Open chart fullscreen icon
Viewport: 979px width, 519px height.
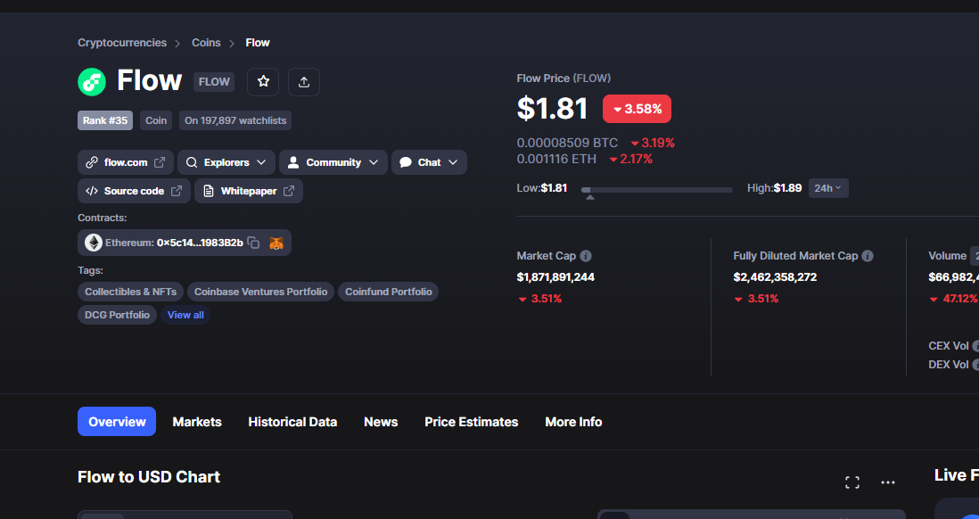coord(852,482)
